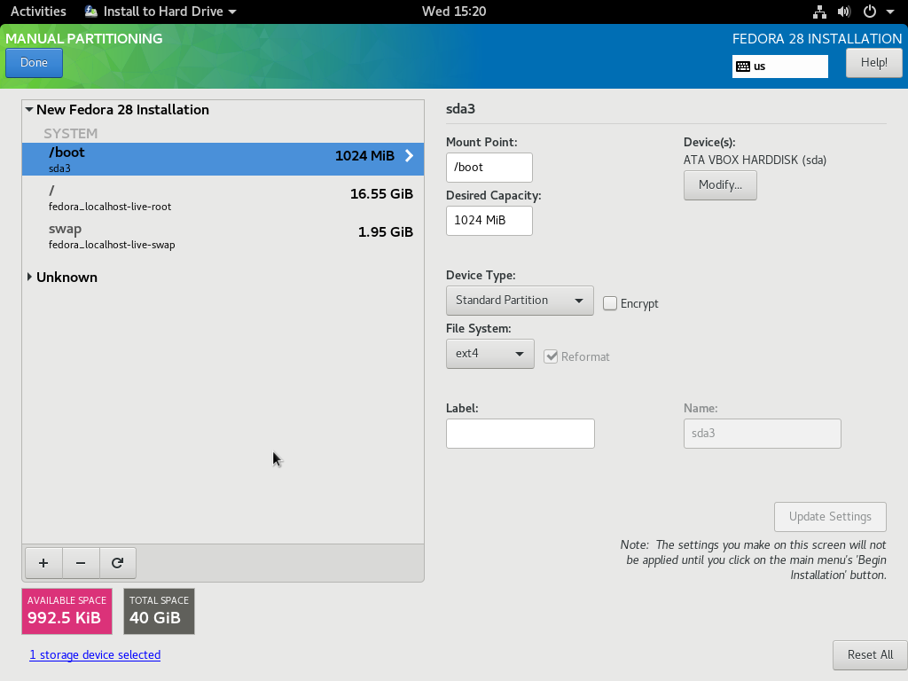Open the File System ext4 dropdown
Image resolution: width=908 pixels, height=681 pixels.
[x=489, y=354]
